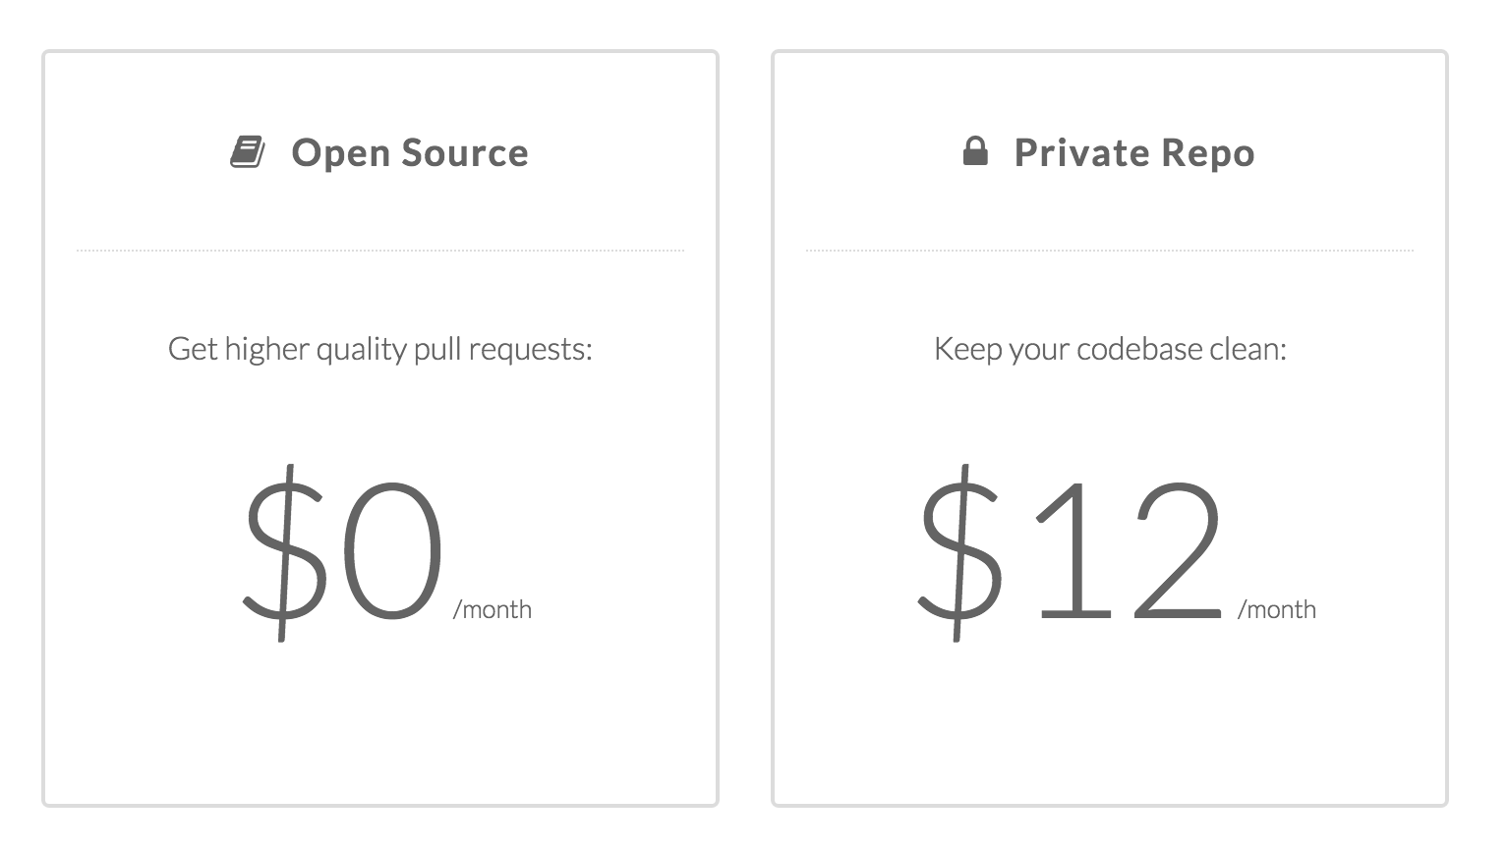1508x851 pixels.
Task: Click the $12 price figure
Action: point(1072,551)
